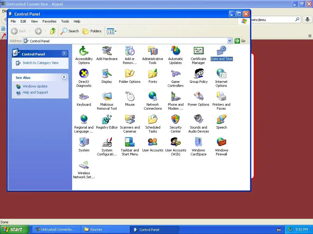The width and height of the screenshot is (313, 234).
Task: Switch to Untrusted Connection taskbar button
Action: point(57,229)
